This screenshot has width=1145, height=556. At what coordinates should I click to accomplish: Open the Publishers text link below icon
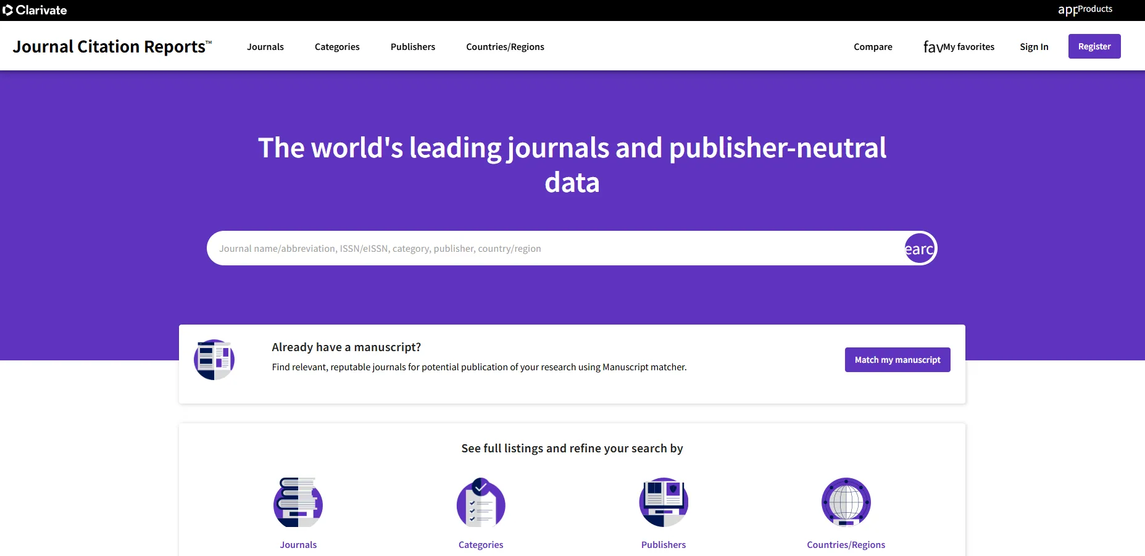[x=664, y=545]
